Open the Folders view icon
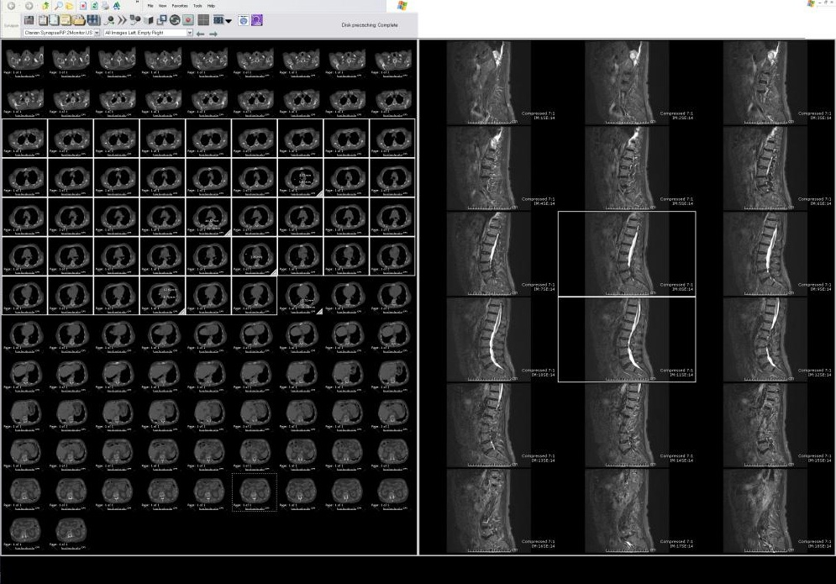 pos(69,7)
